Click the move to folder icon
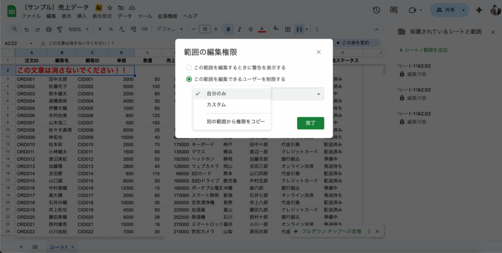The image size is (502, 253). (121, 8)
